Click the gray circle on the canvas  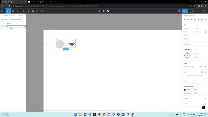point(60,44)
